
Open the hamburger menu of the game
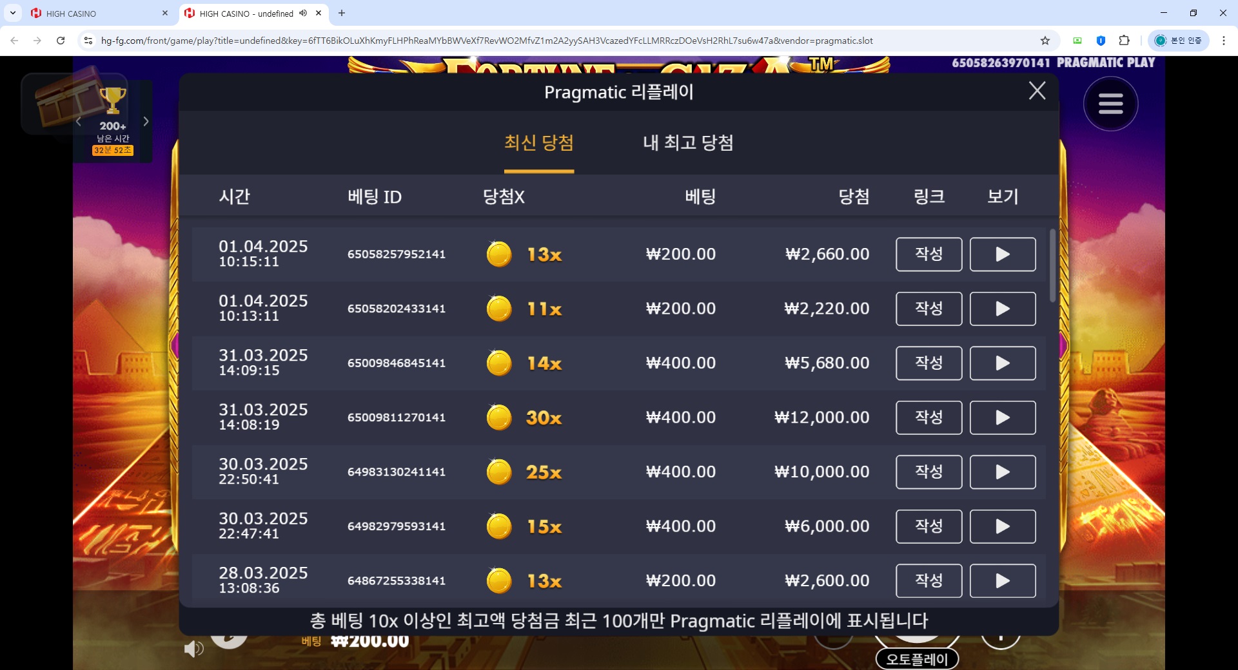[x=1110, y=104]
